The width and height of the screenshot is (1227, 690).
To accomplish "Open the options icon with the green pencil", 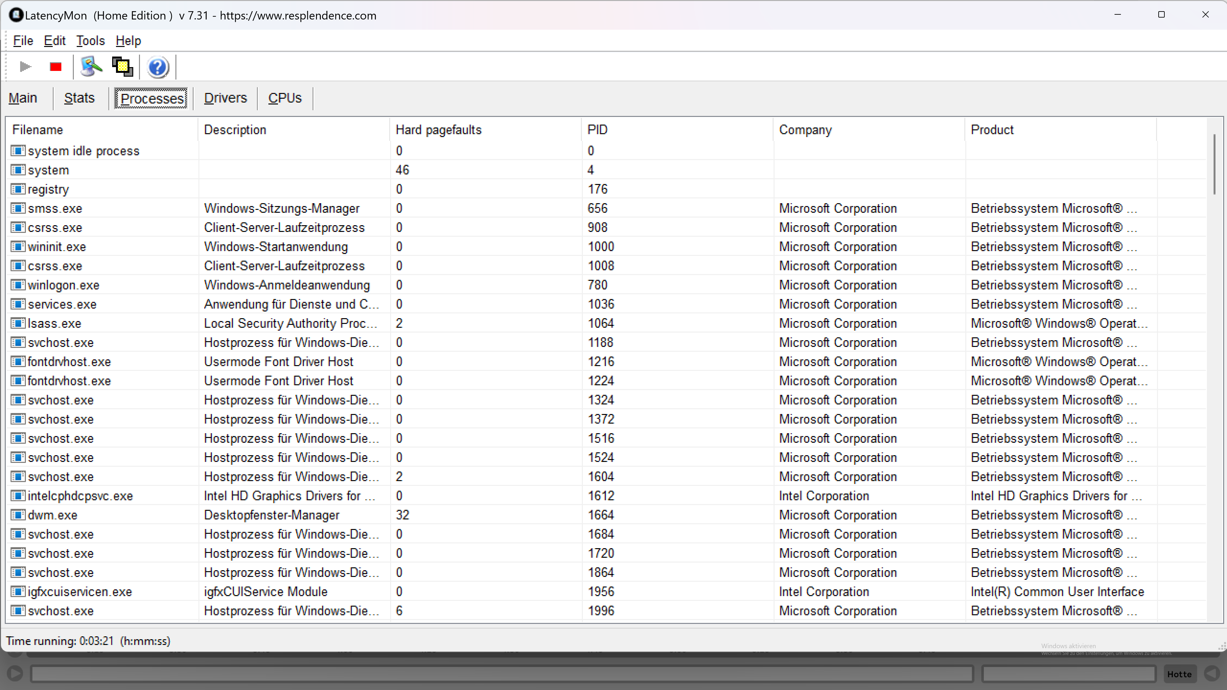I will click(91, 67).
